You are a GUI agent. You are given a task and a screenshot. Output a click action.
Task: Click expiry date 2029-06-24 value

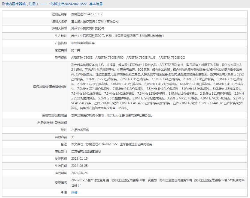pos(80,173)
